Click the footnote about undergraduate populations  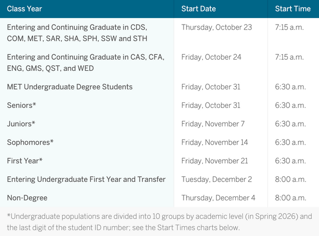click(160, 222)
